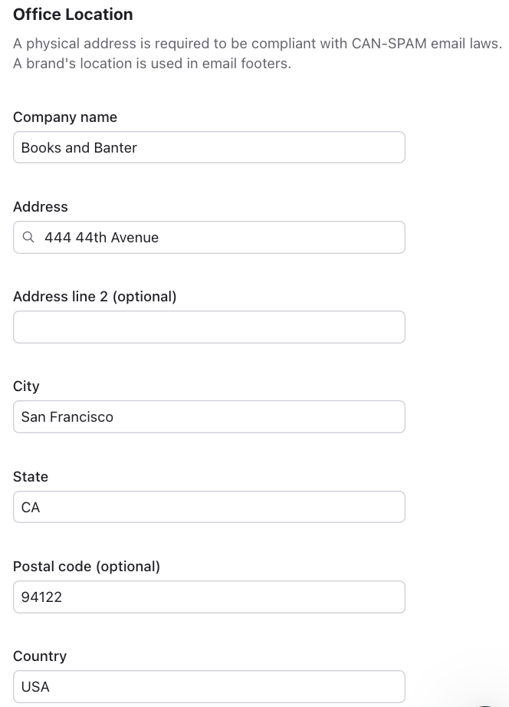Viewport: 509px width, 707px height.
Task: Click "(optional)" beside Address line 2
Action: click(144, 297)
